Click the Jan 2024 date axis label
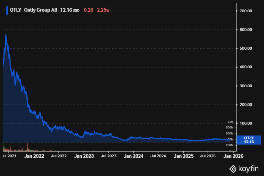This screenshot has width=264, height=176. coord(134,156)
